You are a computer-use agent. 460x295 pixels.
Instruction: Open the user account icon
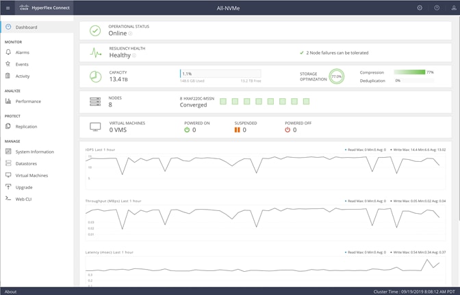pyautogui.click(x=454, y=8)
